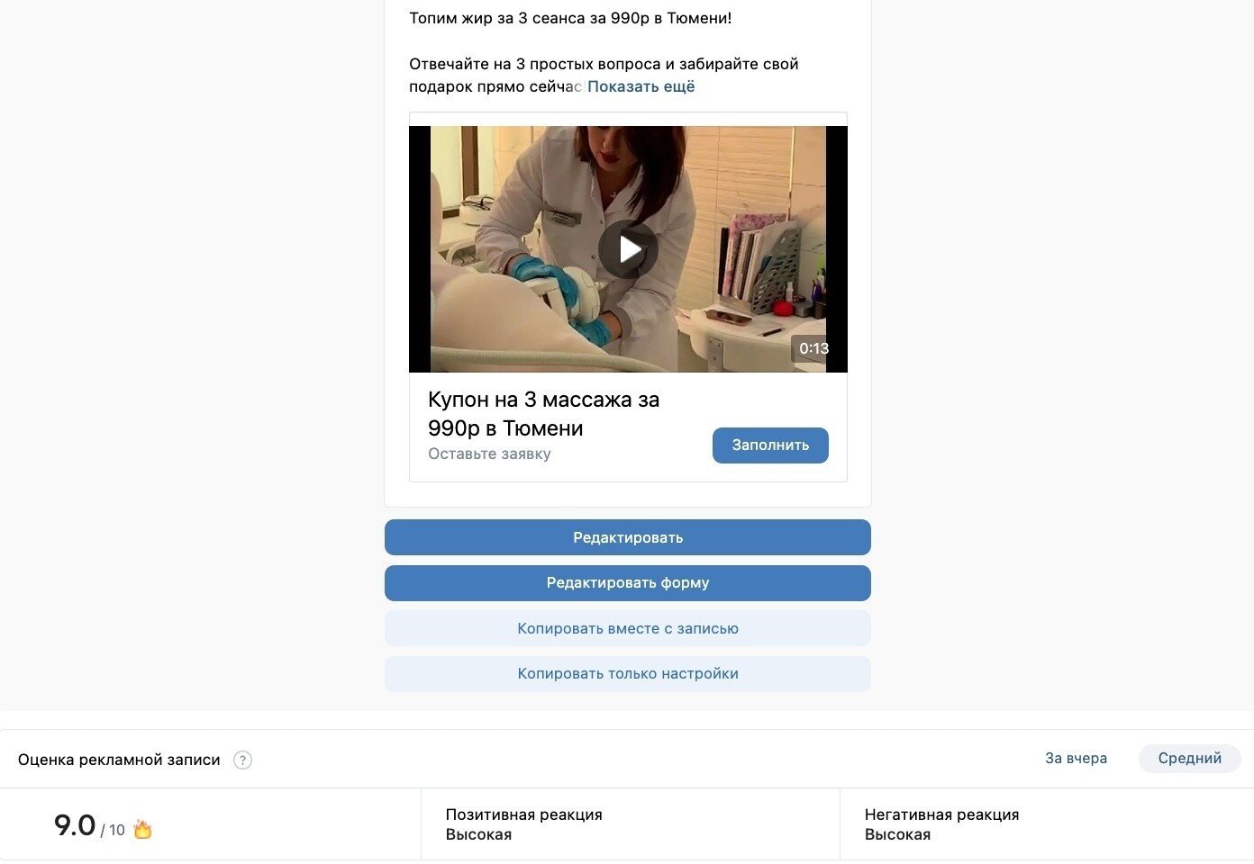Click the fire emoji beside the score
The width and height of the screenshot is (1254, 864).
pyautogui.click(x=142, y=829)
